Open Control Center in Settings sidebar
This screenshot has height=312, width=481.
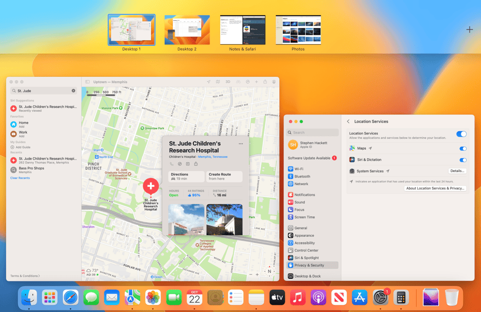(x=312, y=250)
